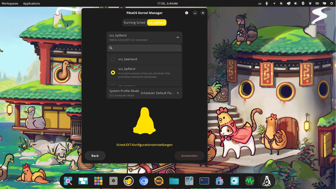Click the scx_bpfland vruntime-based description text
This screenshot has width=336, height=189.
tap(144, 75)
